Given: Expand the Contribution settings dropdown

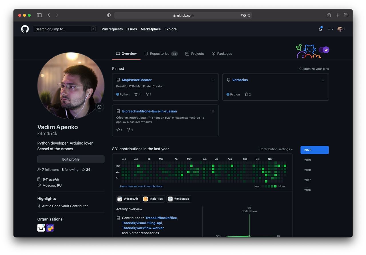Looking at the screenshot, I should (276, 149).
